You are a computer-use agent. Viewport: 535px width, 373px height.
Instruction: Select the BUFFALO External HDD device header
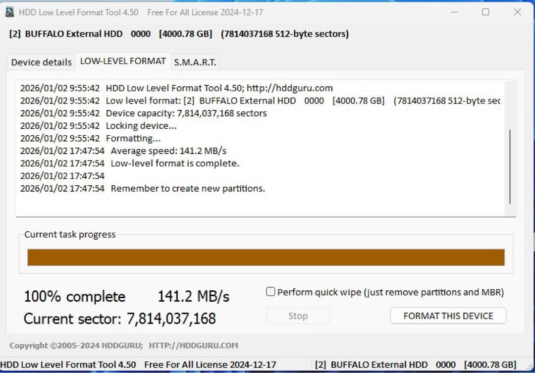(178, 34)
